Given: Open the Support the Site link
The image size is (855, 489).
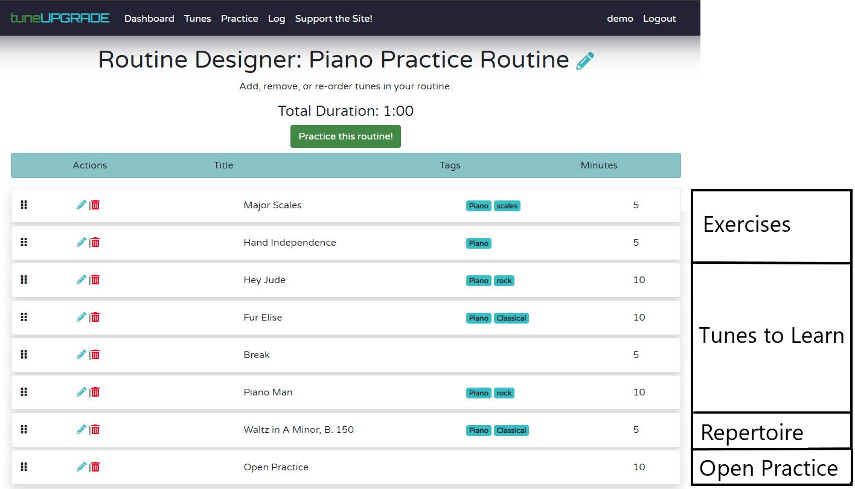Looking at the screenshot, I should coord(333,18).
